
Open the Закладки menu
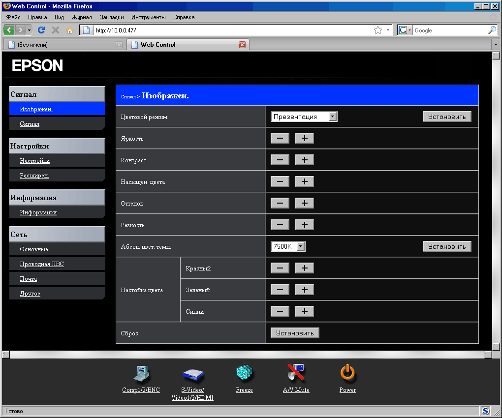click(x=111, y=17)
